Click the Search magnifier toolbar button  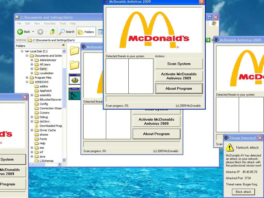click(x=67, y=32)
